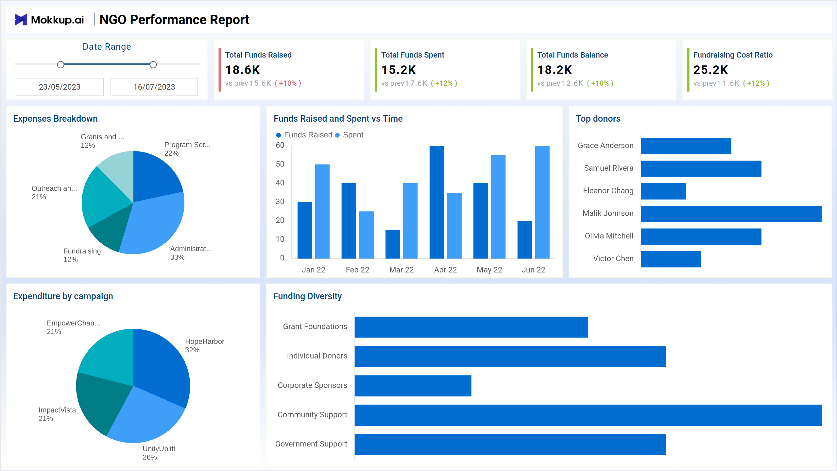Select Samuel Rivera's donor bar
Screen dimensions: 837x471
701,169
